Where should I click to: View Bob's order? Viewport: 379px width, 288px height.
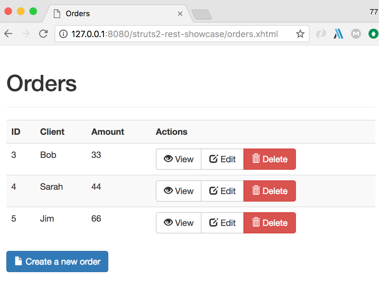(179, 159)
